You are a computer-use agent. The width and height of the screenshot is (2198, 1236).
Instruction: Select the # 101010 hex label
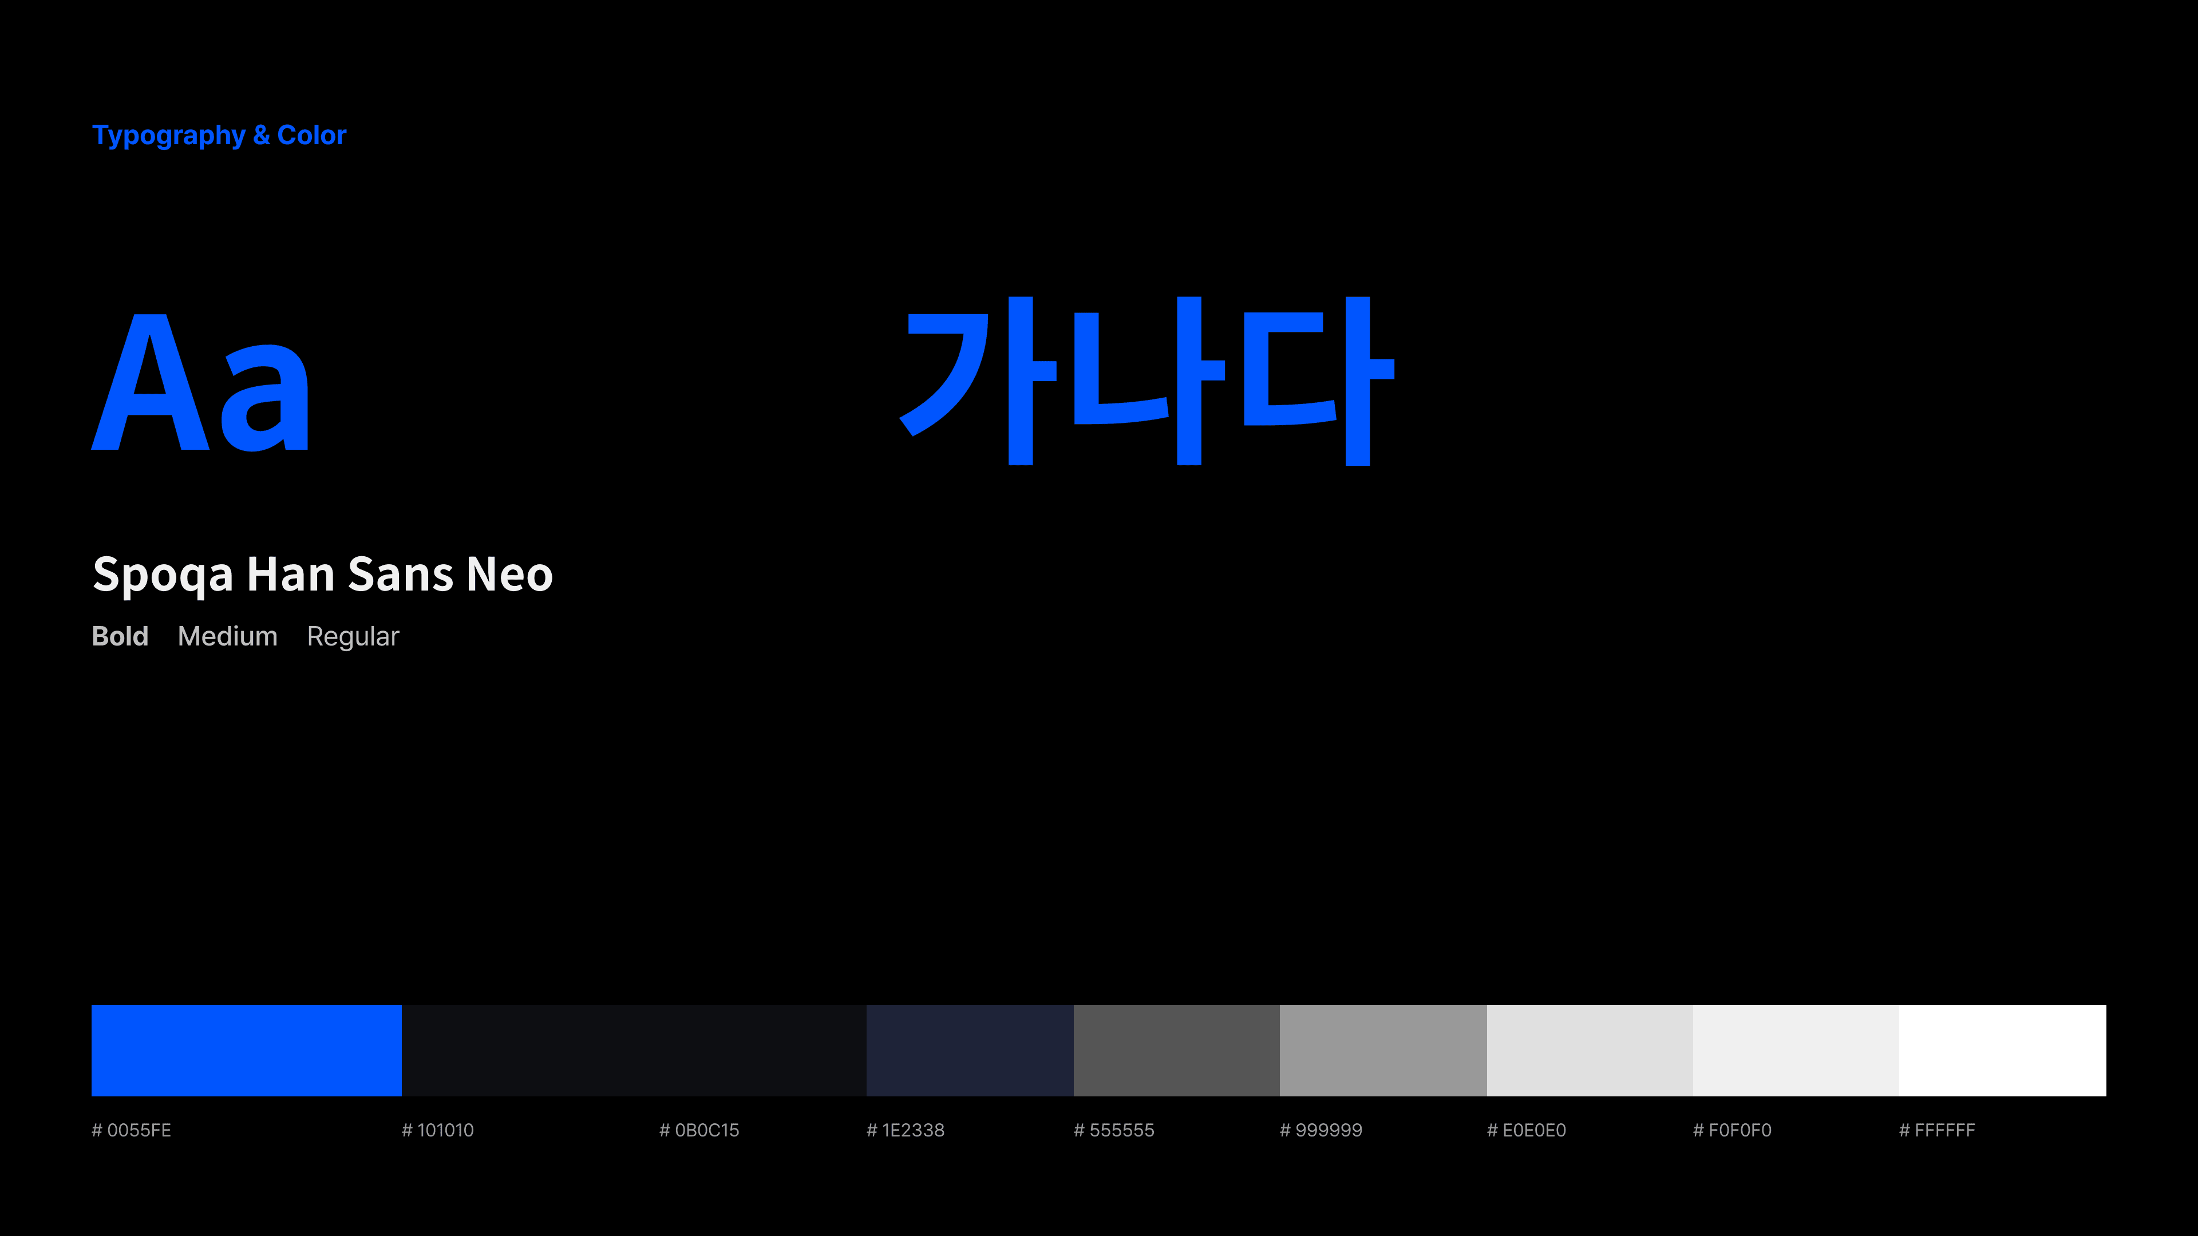click(438, 1130)
